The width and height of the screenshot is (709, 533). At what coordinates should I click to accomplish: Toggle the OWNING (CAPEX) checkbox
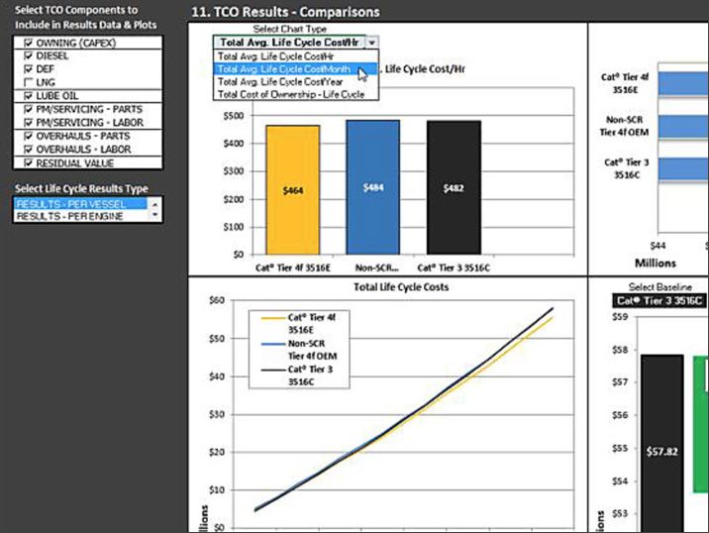pyautogui.click(x=28, y=44)
